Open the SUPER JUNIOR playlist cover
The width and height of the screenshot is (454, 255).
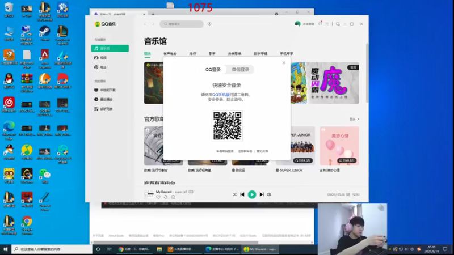pos(302,146)
